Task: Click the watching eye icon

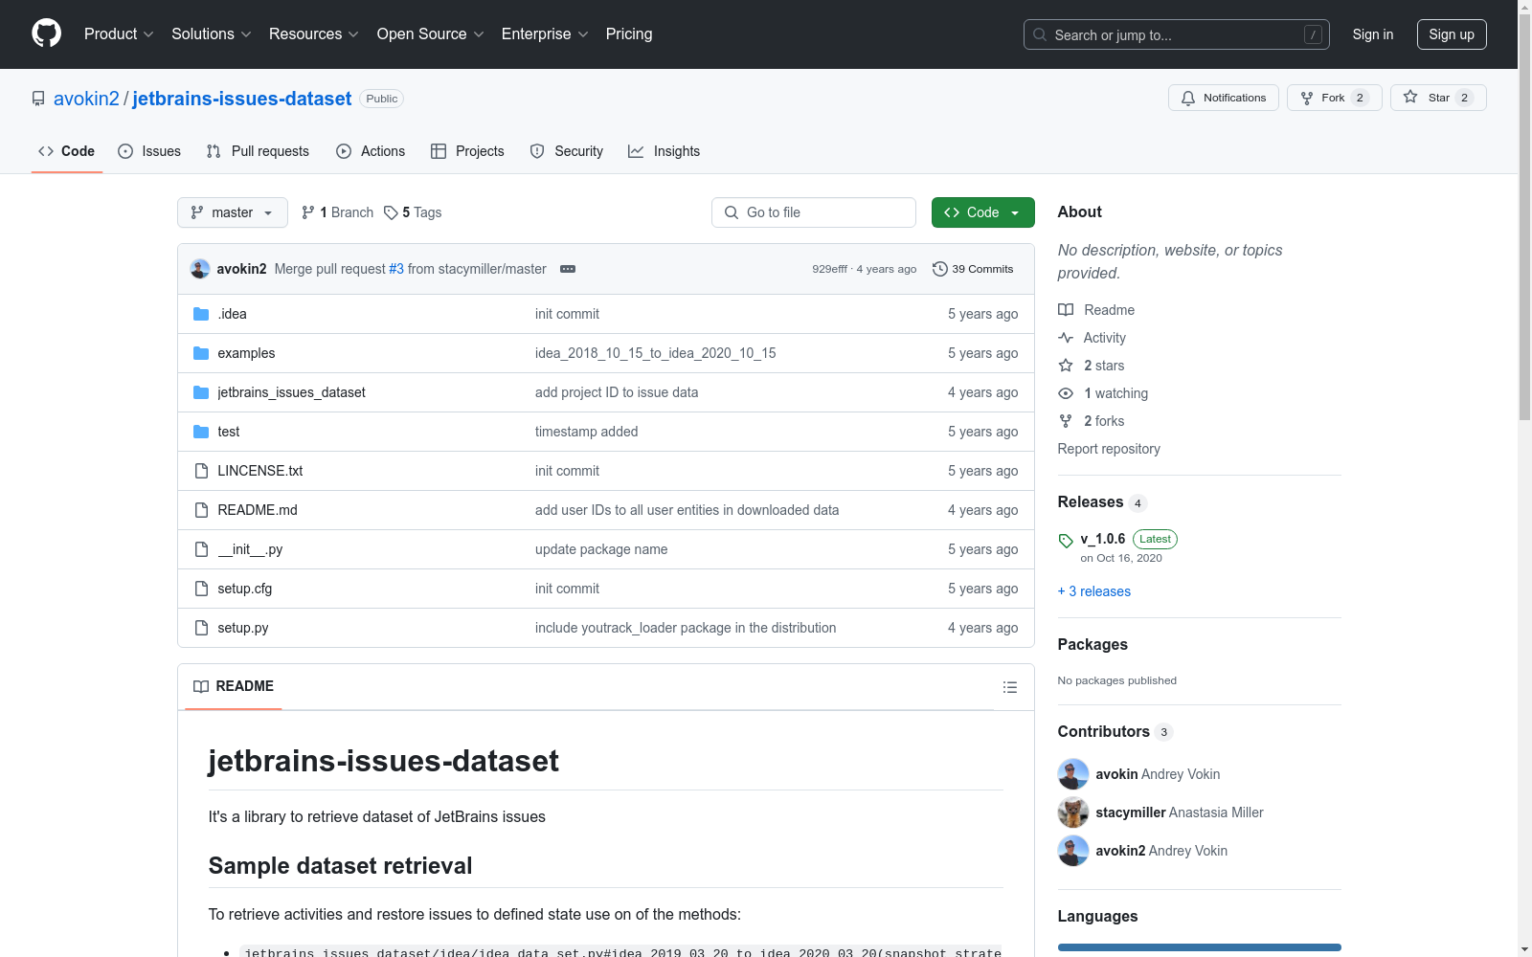Action: [x=1066, y=393]
